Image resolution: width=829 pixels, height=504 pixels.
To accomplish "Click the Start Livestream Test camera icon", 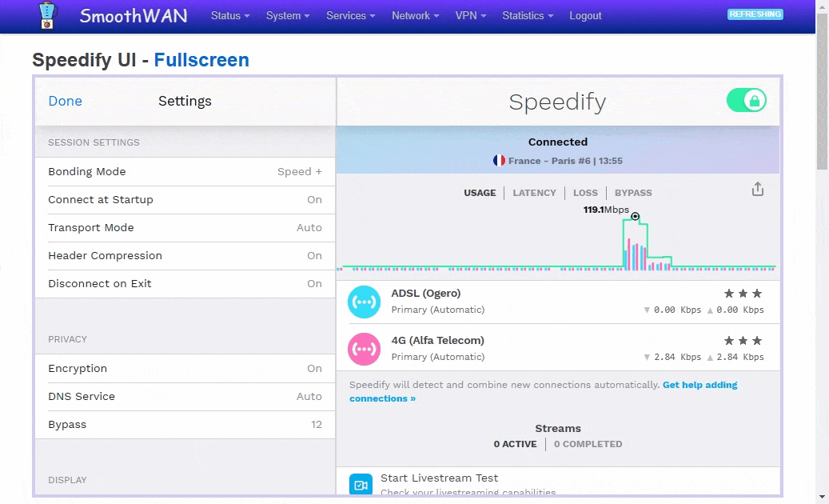I will (x=361, y=485).
